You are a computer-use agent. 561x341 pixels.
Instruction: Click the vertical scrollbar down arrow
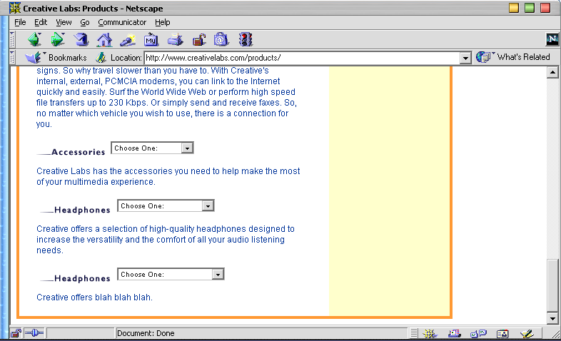552,318
